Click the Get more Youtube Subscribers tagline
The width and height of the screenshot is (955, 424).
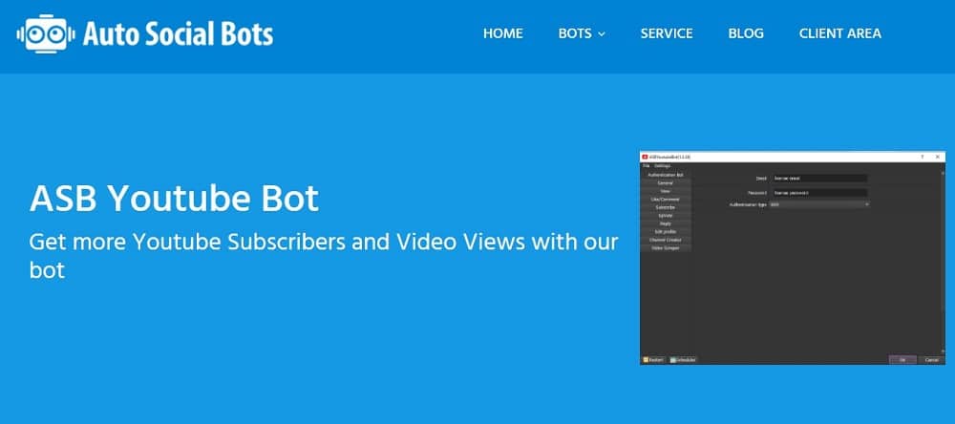click(x=324, y=255)
